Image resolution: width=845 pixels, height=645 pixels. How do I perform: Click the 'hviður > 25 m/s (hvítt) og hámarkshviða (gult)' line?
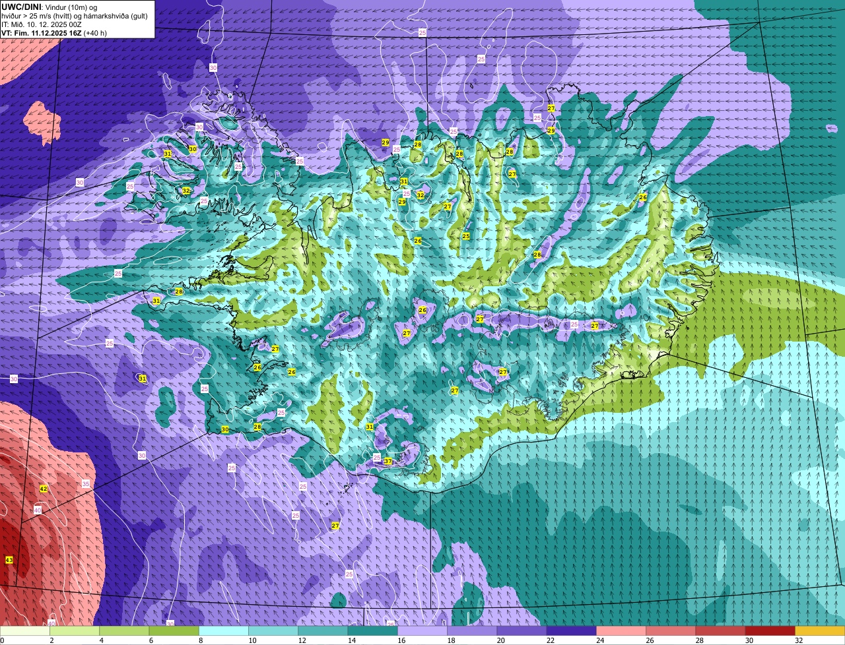(x=75, y=16)
